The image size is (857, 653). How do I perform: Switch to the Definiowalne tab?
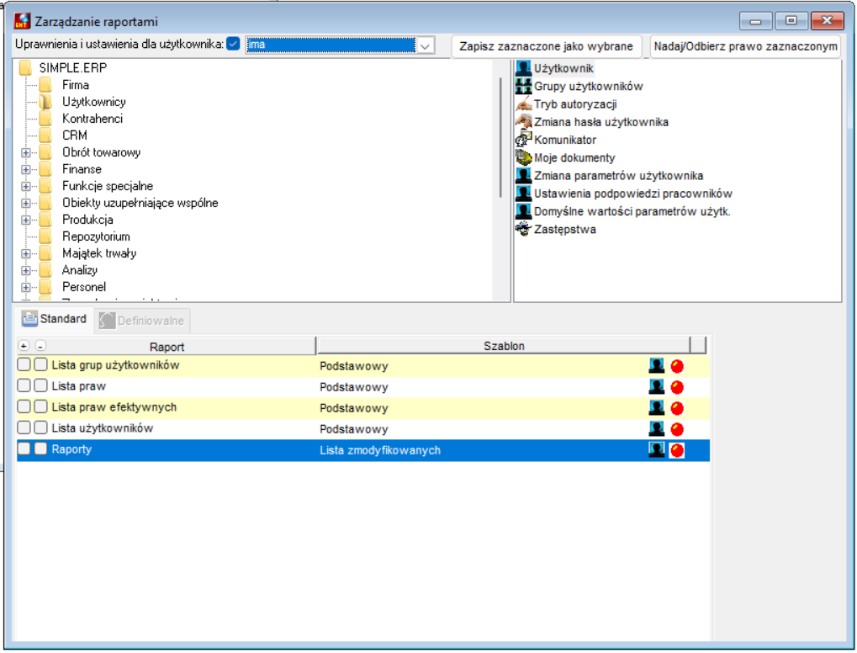pyautogui.click(x=142, y=321)
